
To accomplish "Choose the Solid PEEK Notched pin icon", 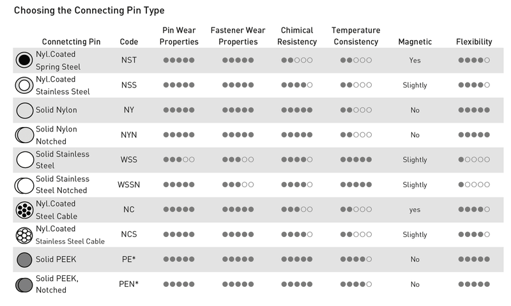I will pyautogui.click(x=24, y=285).
